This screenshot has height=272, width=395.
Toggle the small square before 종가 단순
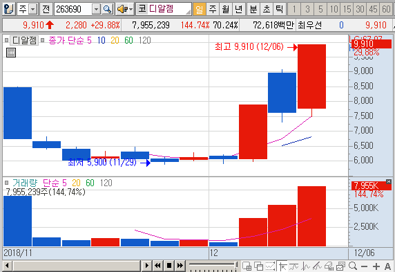(x=43, y=40)
